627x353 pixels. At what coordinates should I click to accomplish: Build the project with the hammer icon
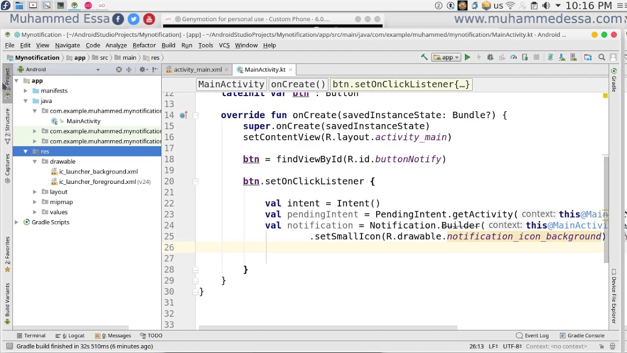(424, 57)
